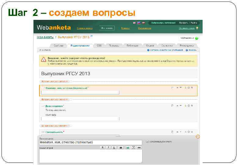The width and height of the screenshot is (238, 165).
Task: Copy the Дата рождения question
Action: (172, 106)
